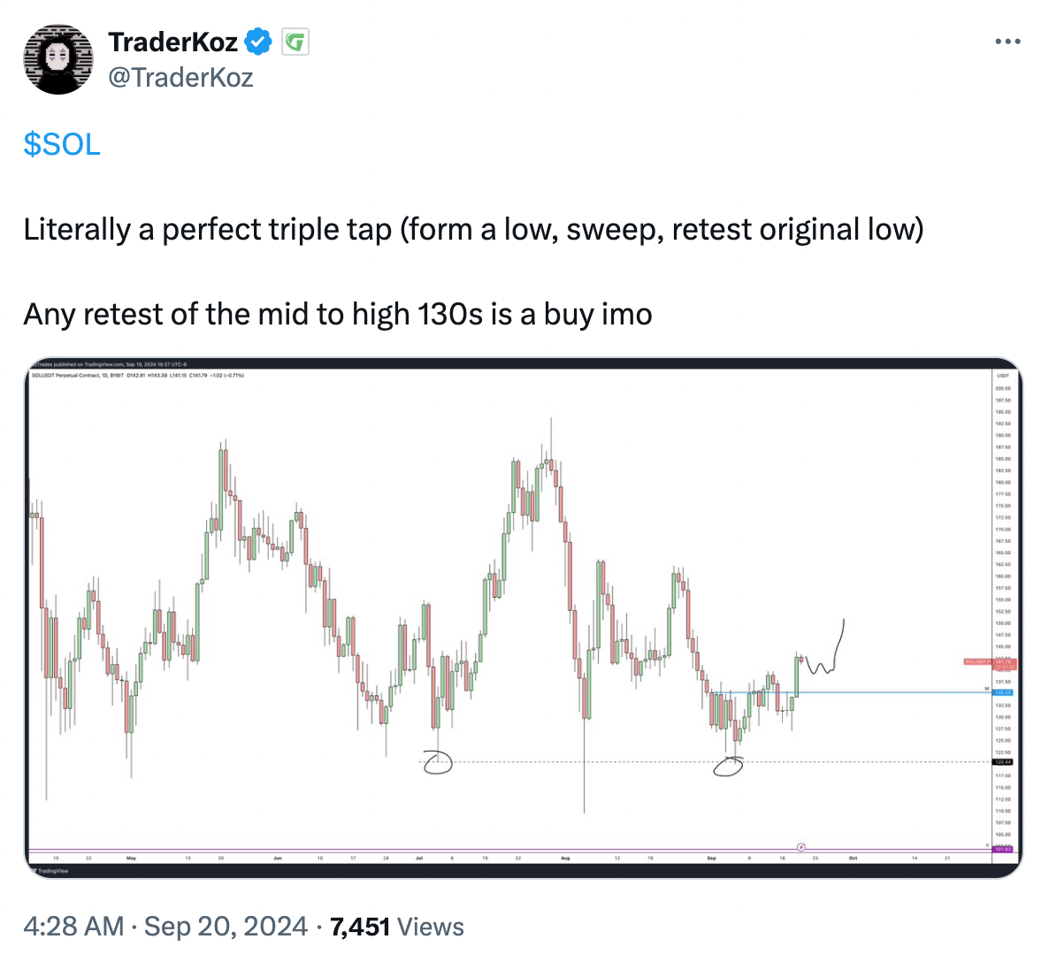Click the blue verified checkmark badge
This screenshot has width=1049, height=962.
(x=257, y=42)
